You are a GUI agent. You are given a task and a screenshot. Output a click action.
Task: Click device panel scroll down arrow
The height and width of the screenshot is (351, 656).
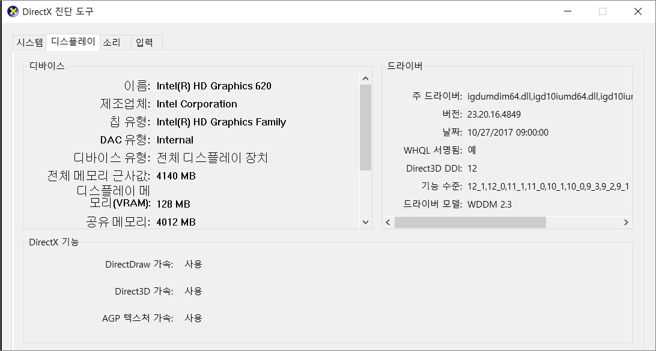[x=365, y=222]
